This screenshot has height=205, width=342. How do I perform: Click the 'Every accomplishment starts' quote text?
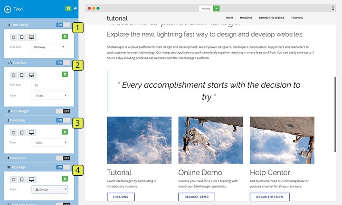click(209, 91)
